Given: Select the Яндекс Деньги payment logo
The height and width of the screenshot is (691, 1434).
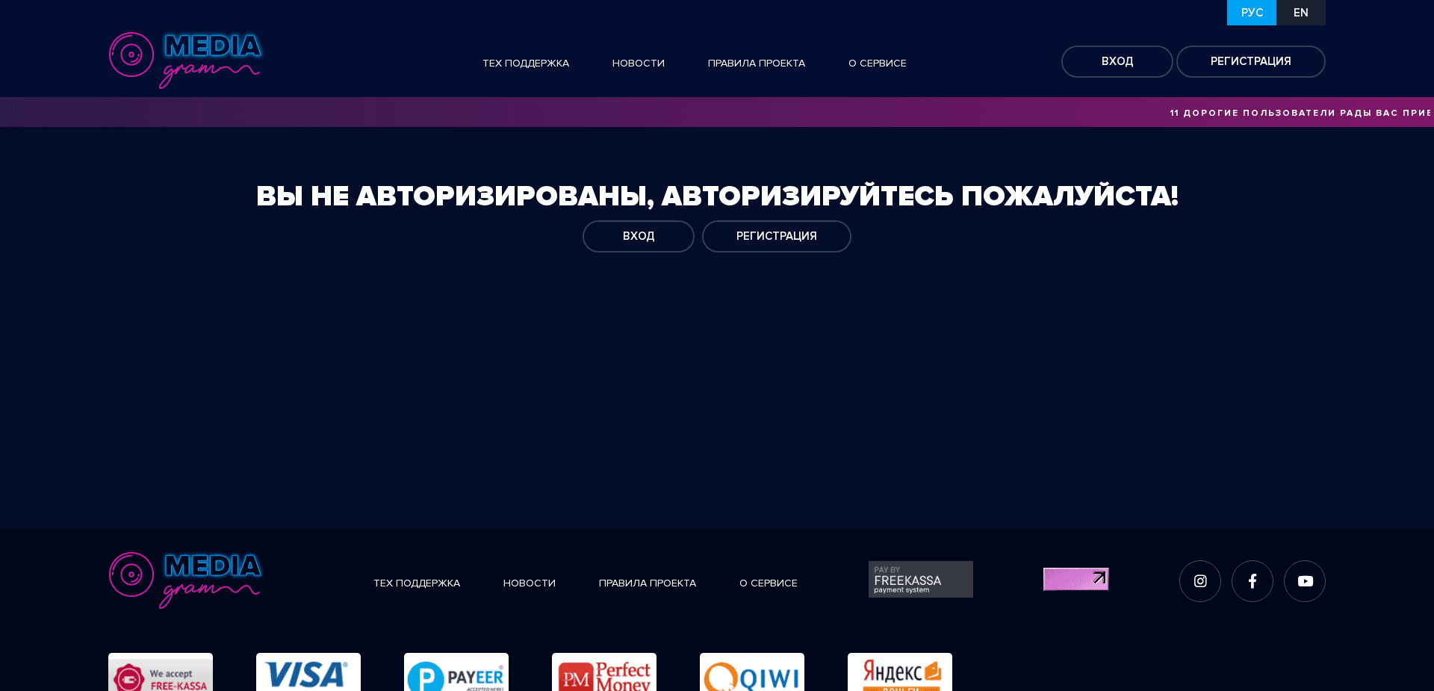Looking at the screenshot, I should [x=899, y=675].
